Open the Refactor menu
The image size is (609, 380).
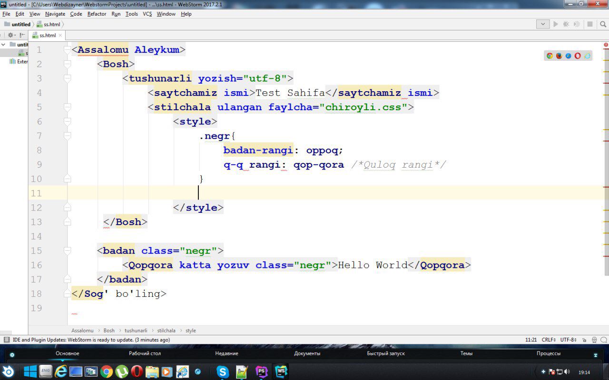tap(97, 14)
